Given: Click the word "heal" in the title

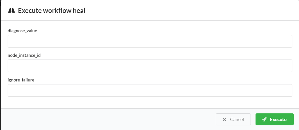Looking at the screenshot, I should (79, 11).
